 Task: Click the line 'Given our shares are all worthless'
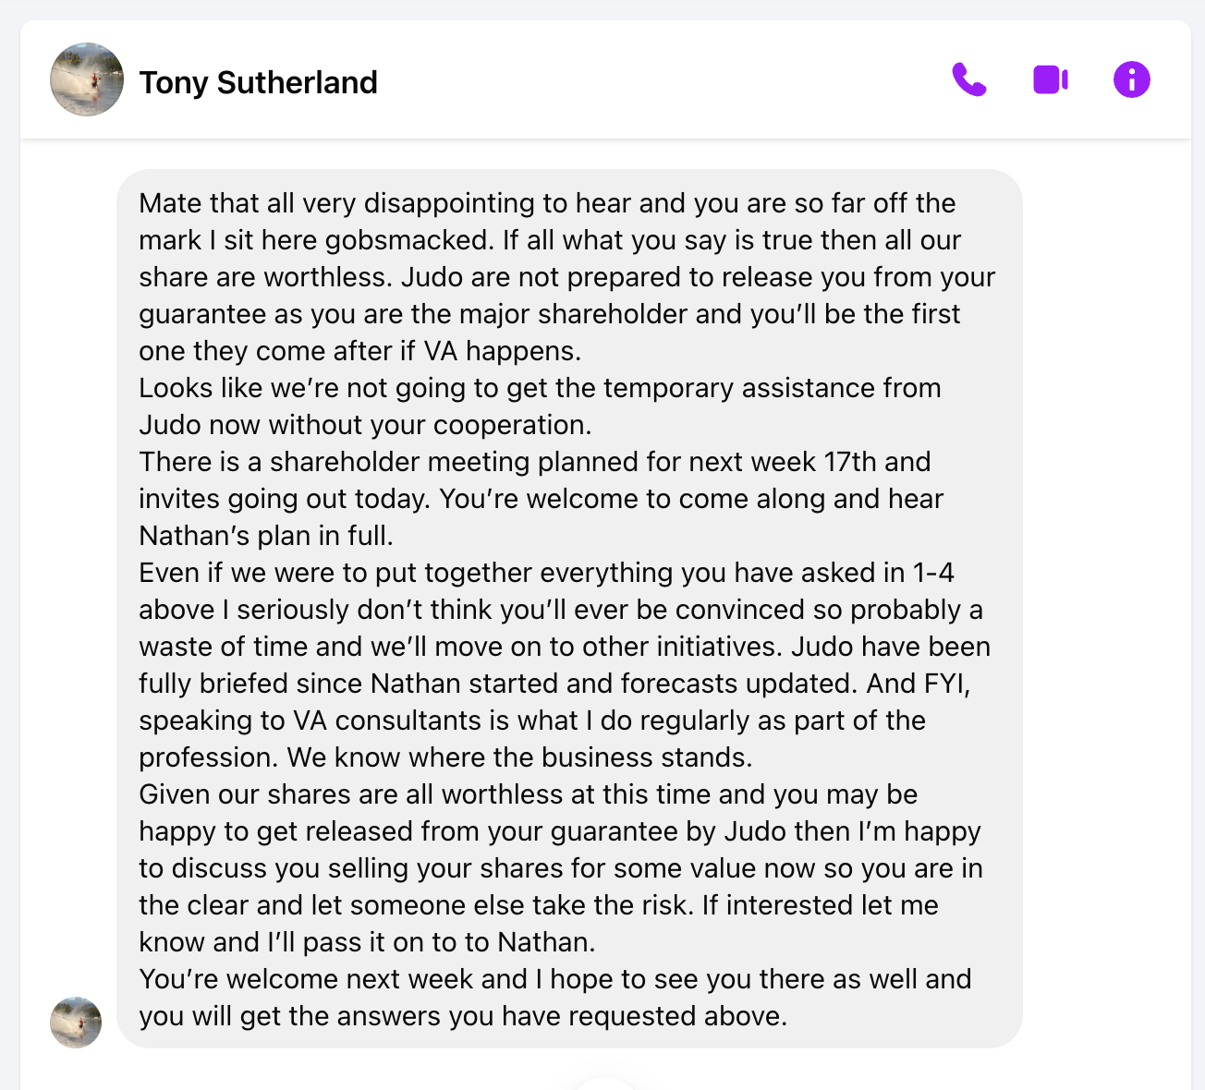tap(529, 794)
